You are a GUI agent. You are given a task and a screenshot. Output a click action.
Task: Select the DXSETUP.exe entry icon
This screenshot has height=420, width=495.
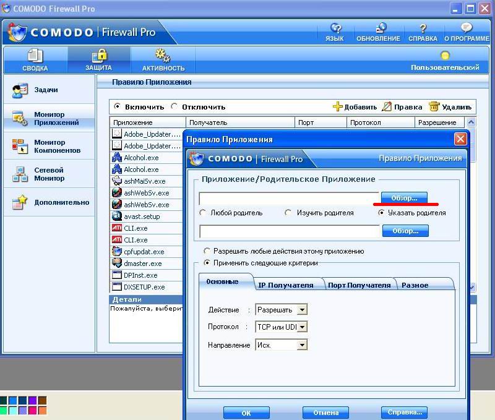pos(117,286)
